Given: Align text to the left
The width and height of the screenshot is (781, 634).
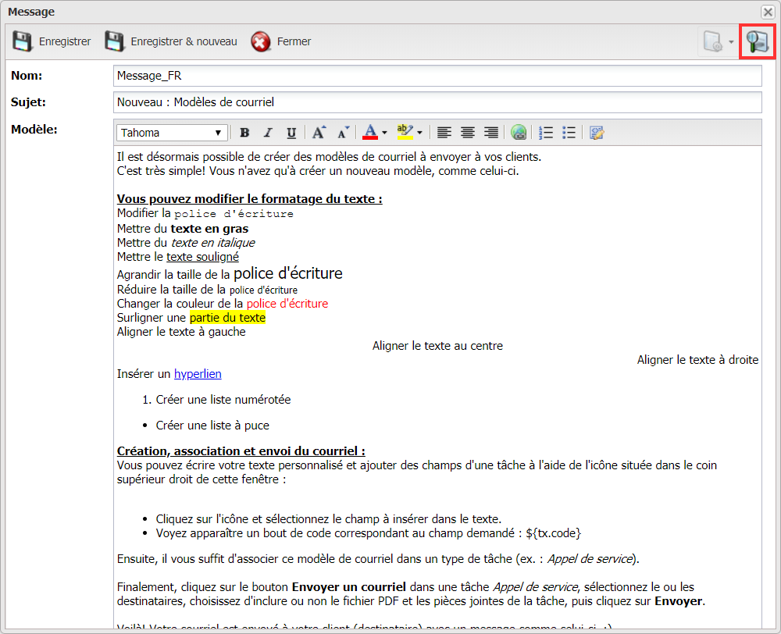Looking at the screenshot, I should coord(444,133).
